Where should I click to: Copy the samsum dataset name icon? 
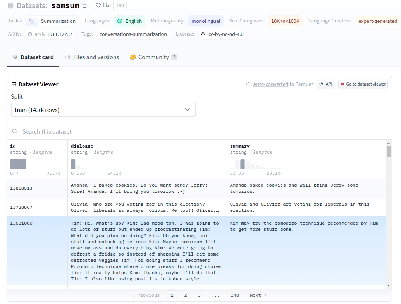[84, 5]
